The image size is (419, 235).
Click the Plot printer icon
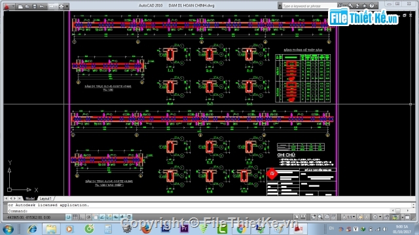click(61, 7)
